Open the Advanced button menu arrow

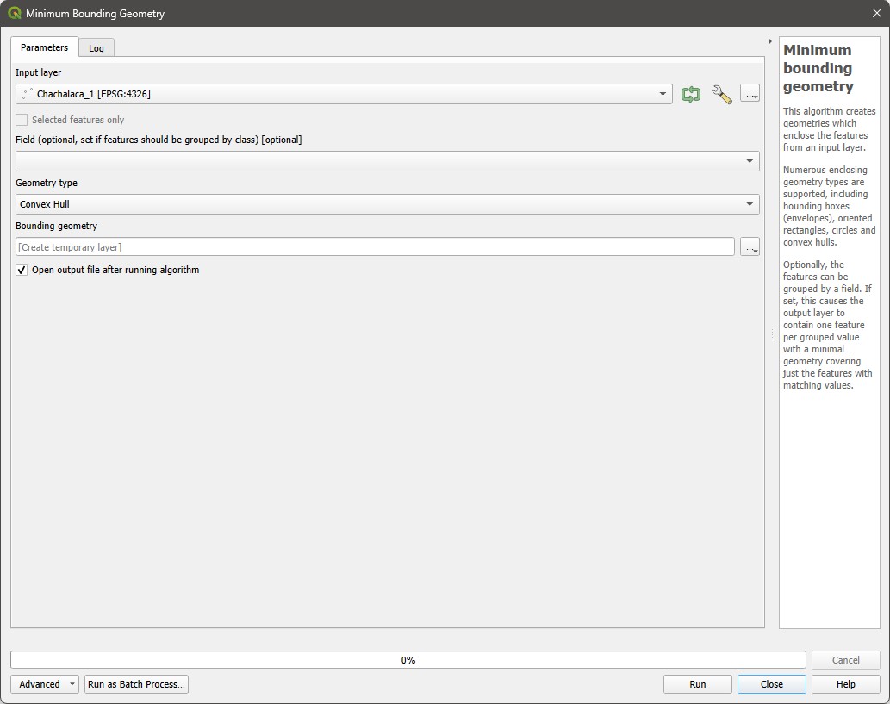(72, 684)
